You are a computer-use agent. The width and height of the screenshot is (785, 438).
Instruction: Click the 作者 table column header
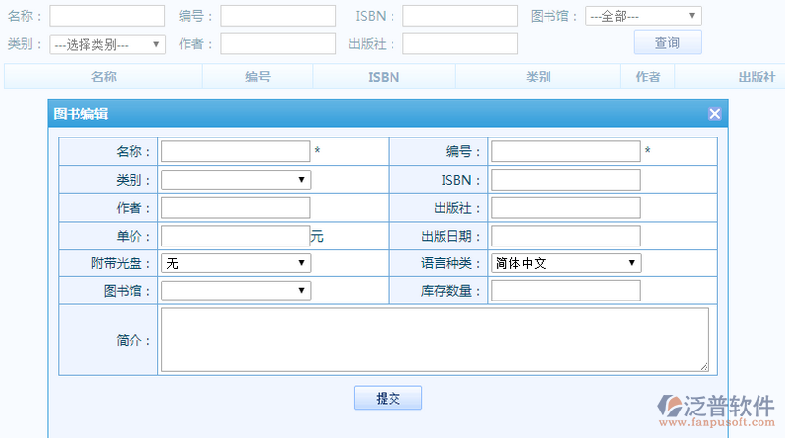pos(648,77)
